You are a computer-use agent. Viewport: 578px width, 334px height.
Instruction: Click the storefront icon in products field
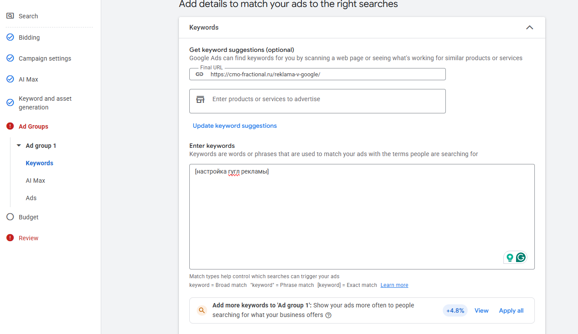[200, 99]
